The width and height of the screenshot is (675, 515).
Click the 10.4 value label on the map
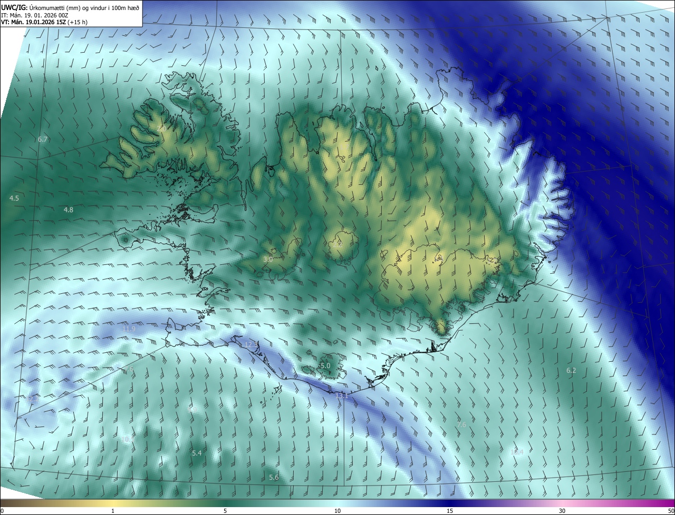pyautogui.click(x=517, y=452)
